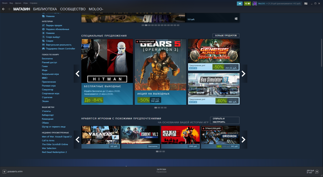Open Друзья и чат plus icon
Image resolution: width=323 pixels, height=177 pixels.
click(x=317, y=172)
